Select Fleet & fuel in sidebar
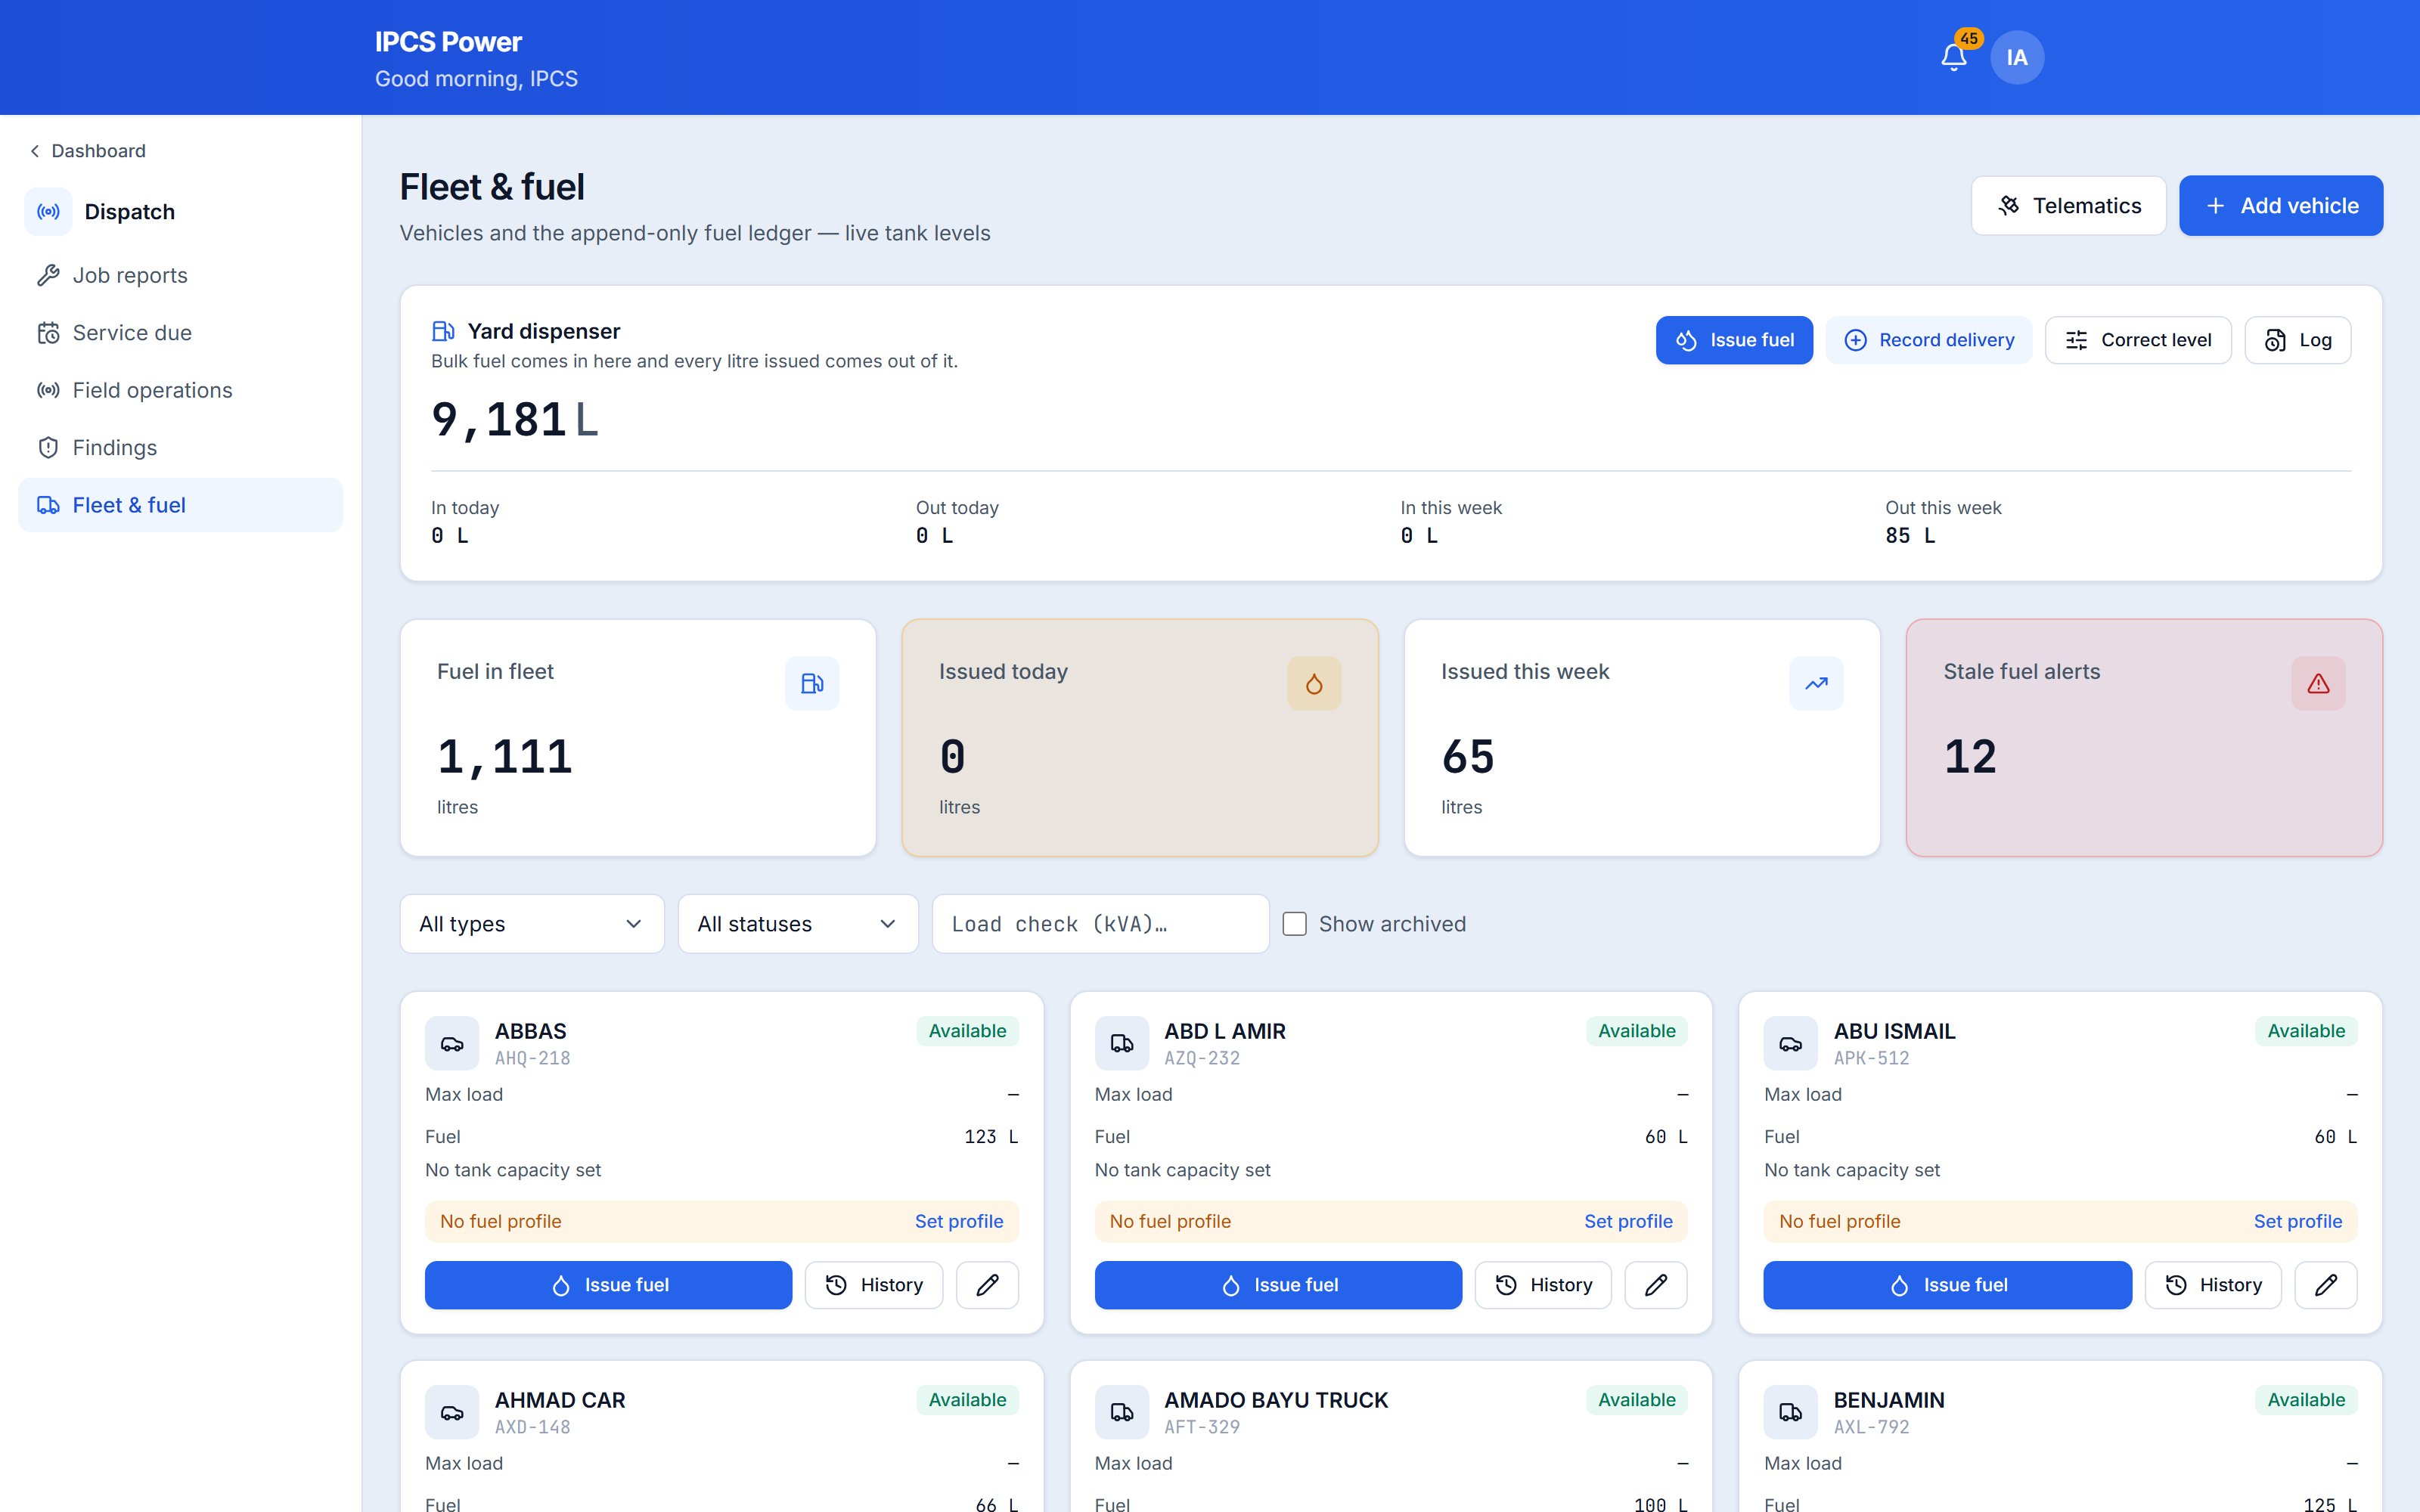The width and height of the screenshot is (2420, 1512). (180, 505)
